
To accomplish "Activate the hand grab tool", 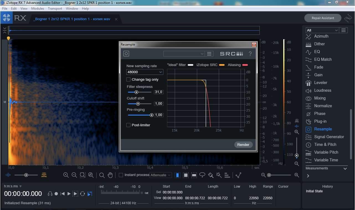I will coord(110,175).
